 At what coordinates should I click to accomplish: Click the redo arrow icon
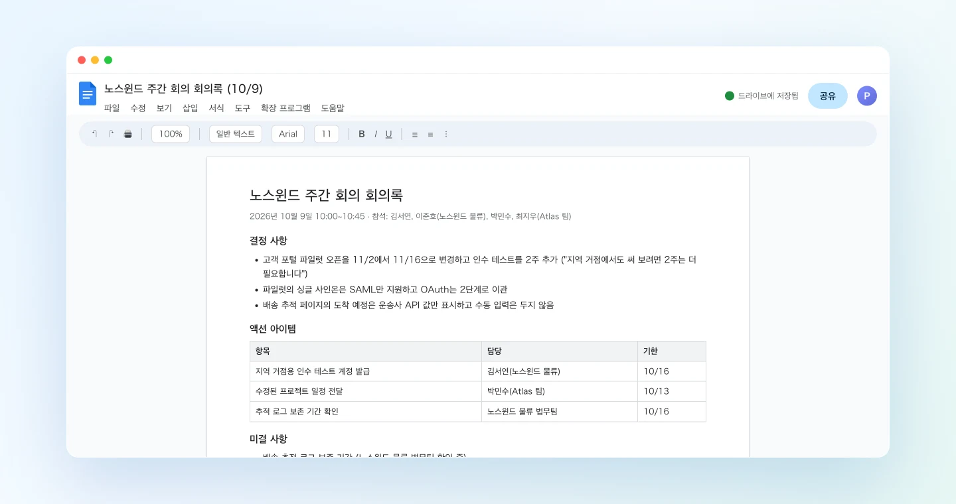click(x=112, y=134)
